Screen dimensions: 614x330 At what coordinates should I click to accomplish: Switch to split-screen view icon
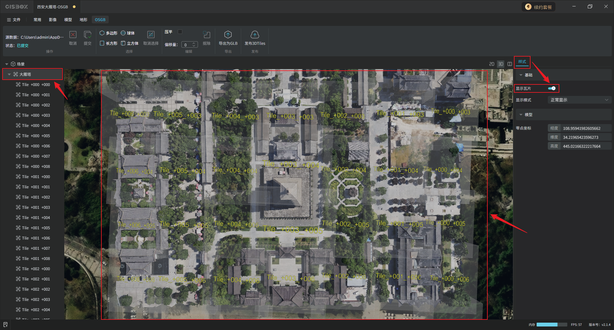click(510, 64)
